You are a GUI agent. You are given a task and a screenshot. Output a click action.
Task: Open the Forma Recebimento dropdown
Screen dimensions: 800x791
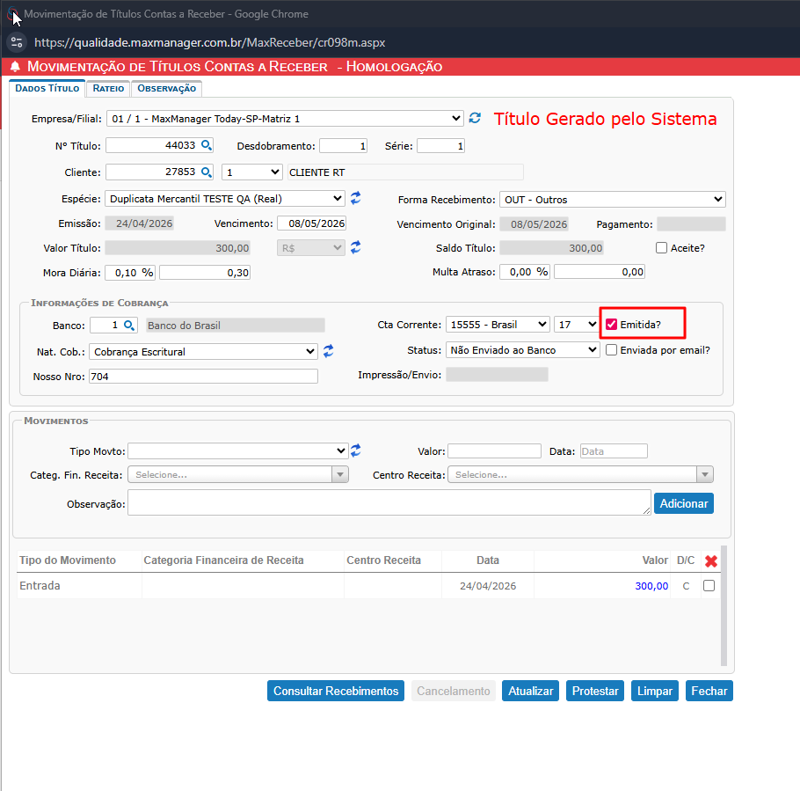(x=612, y=200)
